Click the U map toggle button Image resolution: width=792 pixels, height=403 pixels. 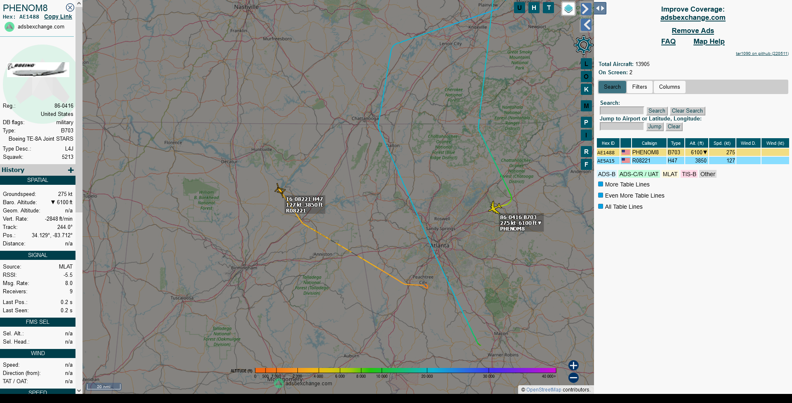point(519,8)
